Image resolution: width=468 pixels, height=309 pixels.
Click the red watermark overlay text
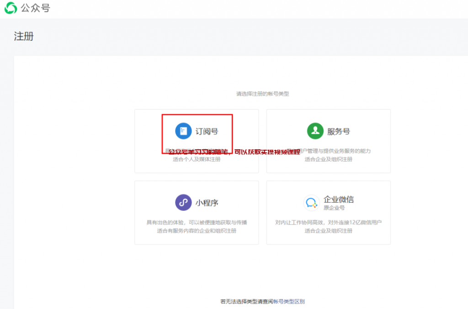click(x=234, y=152)
